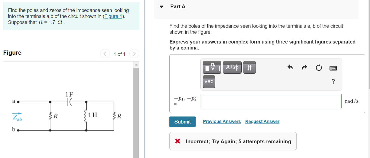Open the Greek symbols ΑΣΦ palette
The image size is (370, 158).
(232, 67)
